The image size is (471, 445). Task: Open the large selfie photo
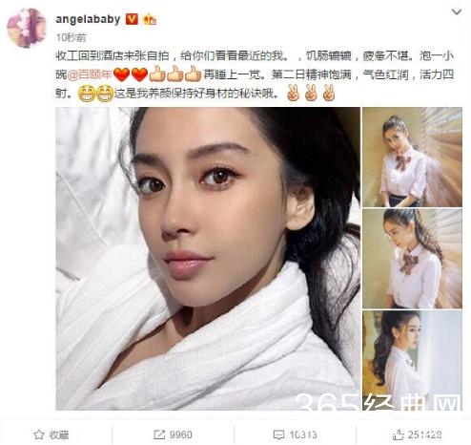pyautogui.click(x=208, y=259)
